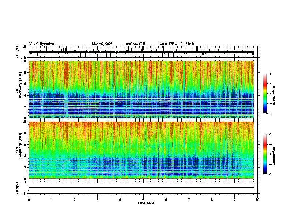The image size is (290, 224).
Task: Select the ch.1 waveform trace panel
Action: [143, 52]
